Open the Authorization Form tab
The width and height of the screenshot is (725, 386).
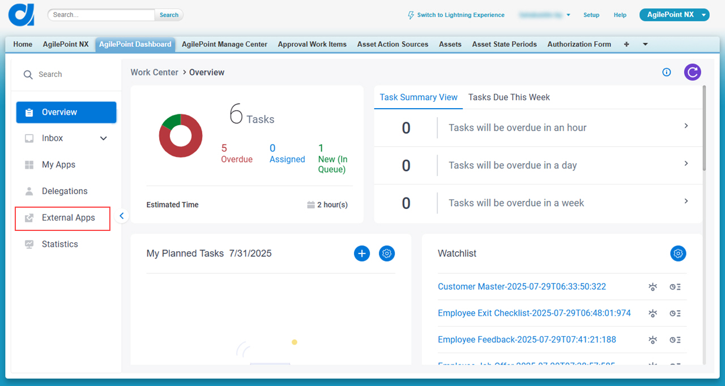(x=579, y=44)
